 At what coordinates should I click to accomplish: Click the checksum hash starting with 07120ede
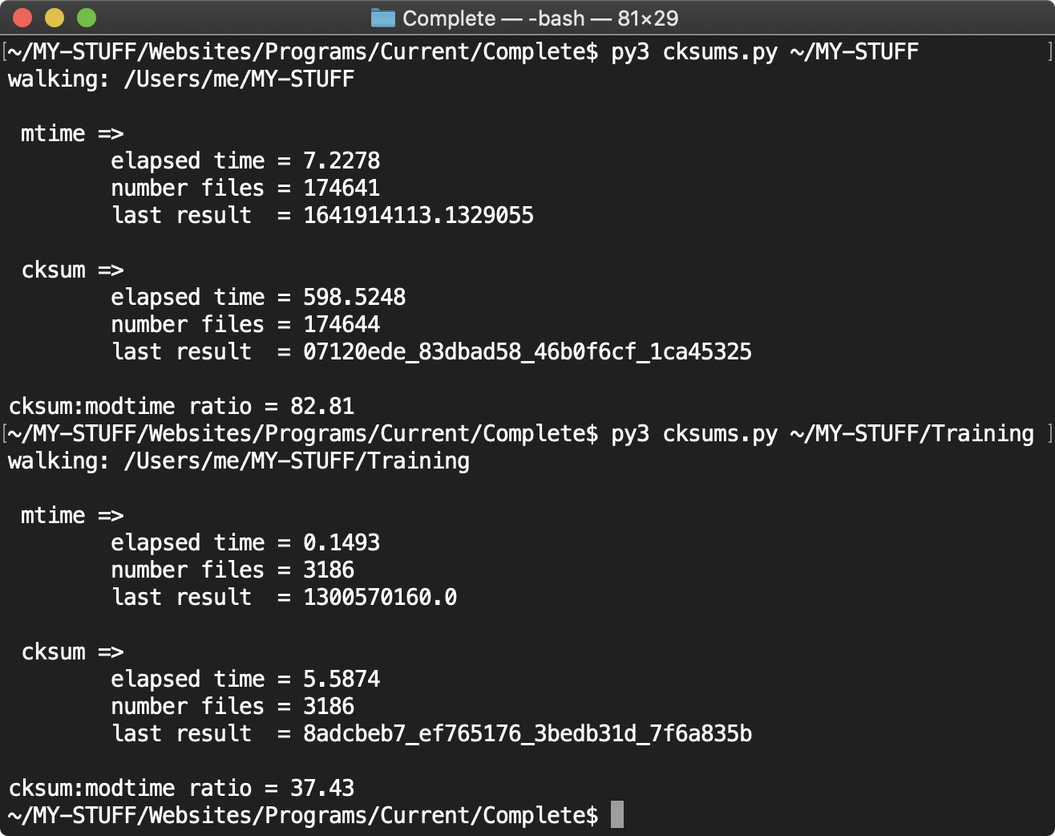point(527,351)
